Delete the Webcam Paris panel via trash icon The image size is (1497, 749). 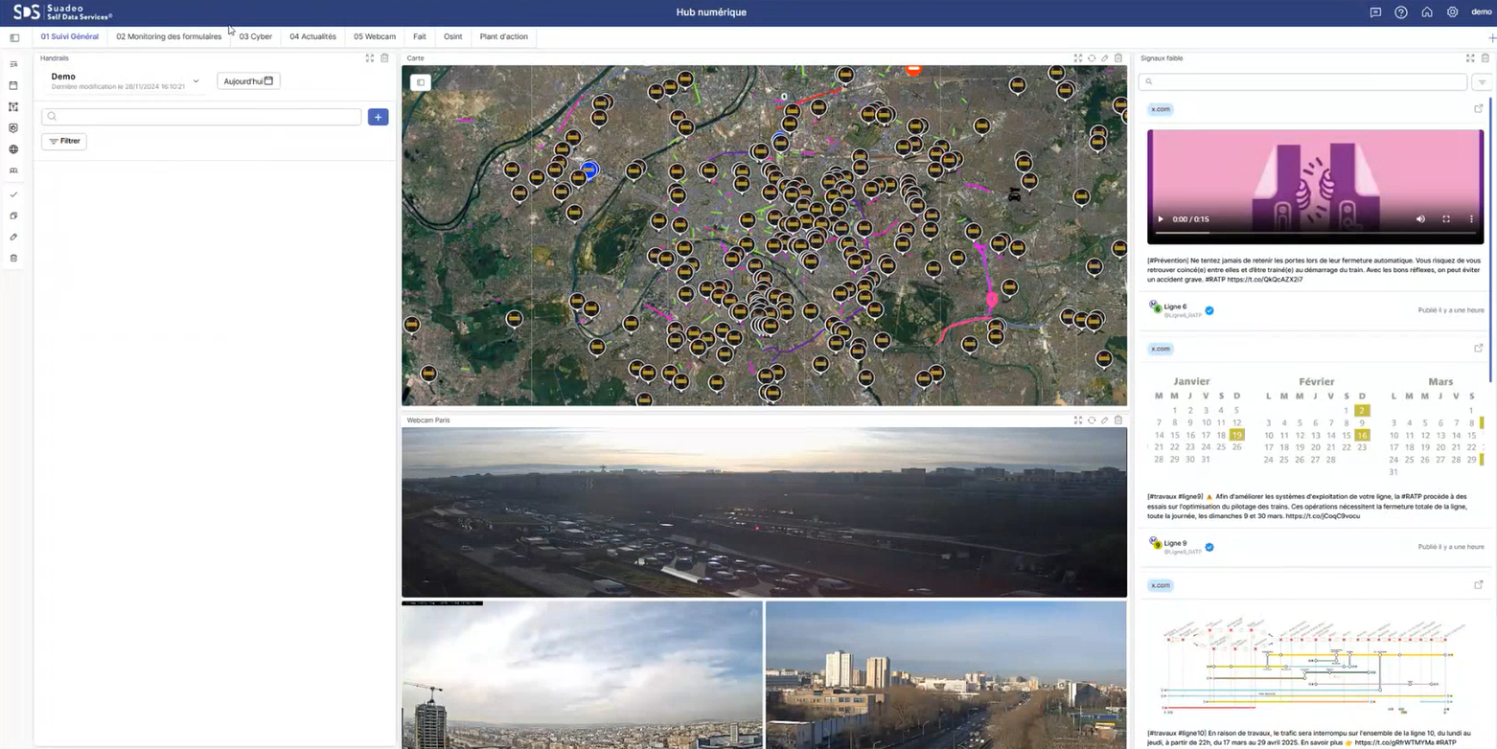tap(1118, 420)
